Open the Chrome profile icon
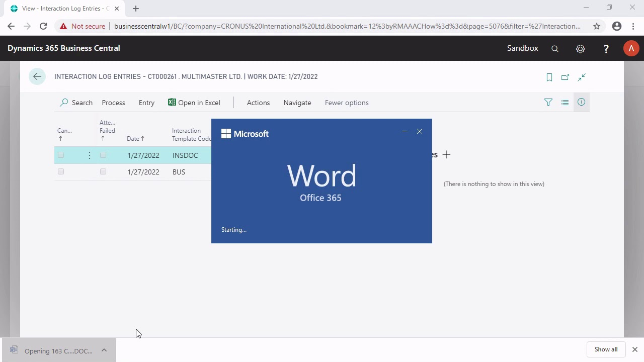The width and height of the screenshot is (644, 362). pyautogui.click(x=617, y=26)
